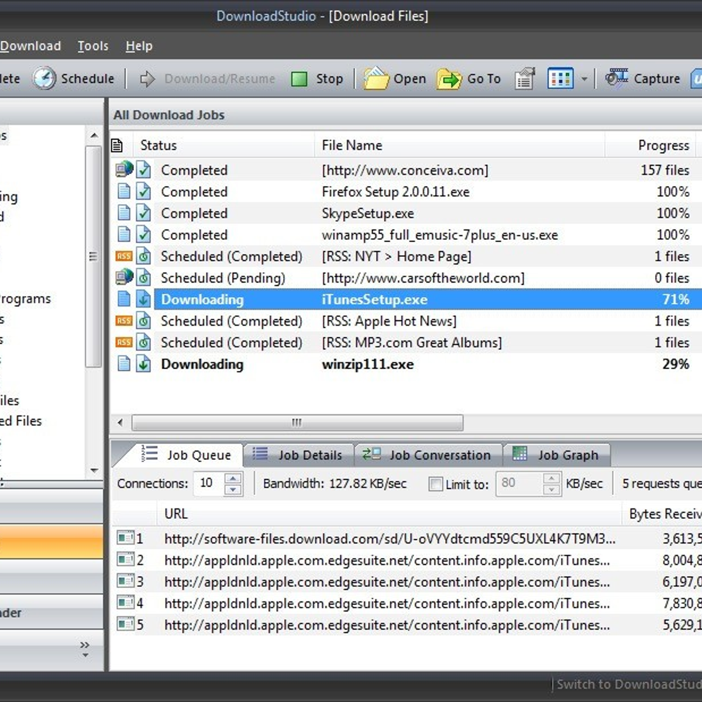The height and width of the screenshot is (702, 702).
Task: Select the winzip111.exe file name
Action: [x=367, y=364]
